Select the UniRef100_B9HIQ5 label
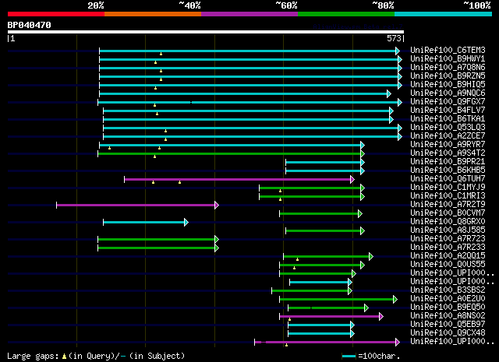499x362 pixels. pos(448,85)
